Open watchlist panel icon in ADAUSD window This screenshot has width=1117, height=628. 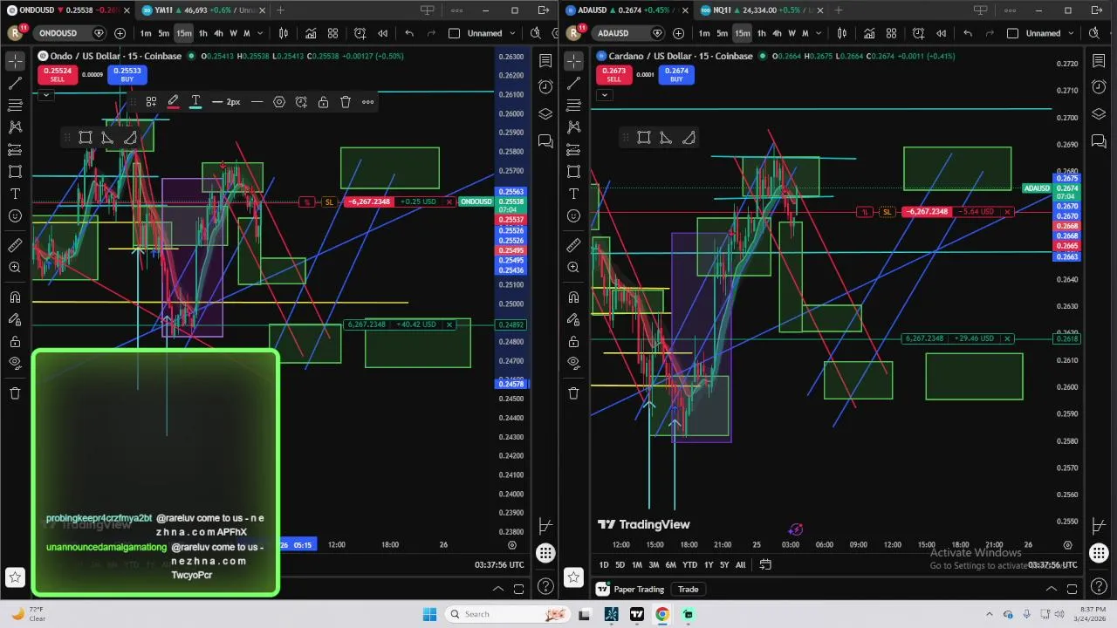(x=1099, y=61)
